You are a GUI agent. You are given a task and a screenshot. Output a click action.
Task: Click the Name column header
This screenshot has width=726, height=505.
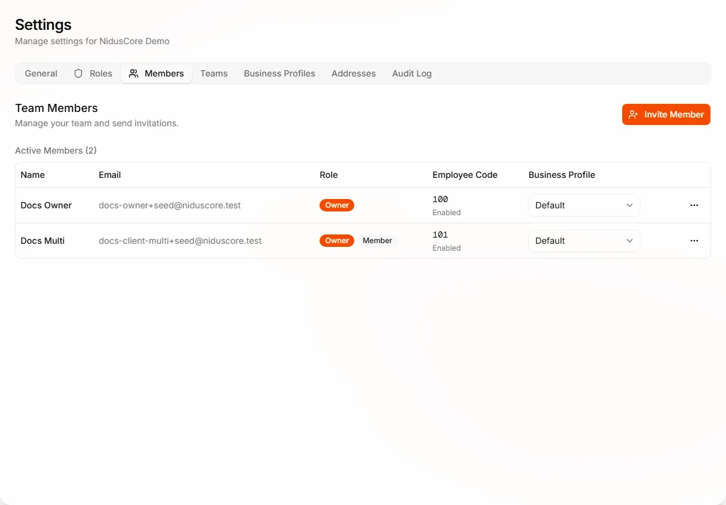click(x=33, y=175)
